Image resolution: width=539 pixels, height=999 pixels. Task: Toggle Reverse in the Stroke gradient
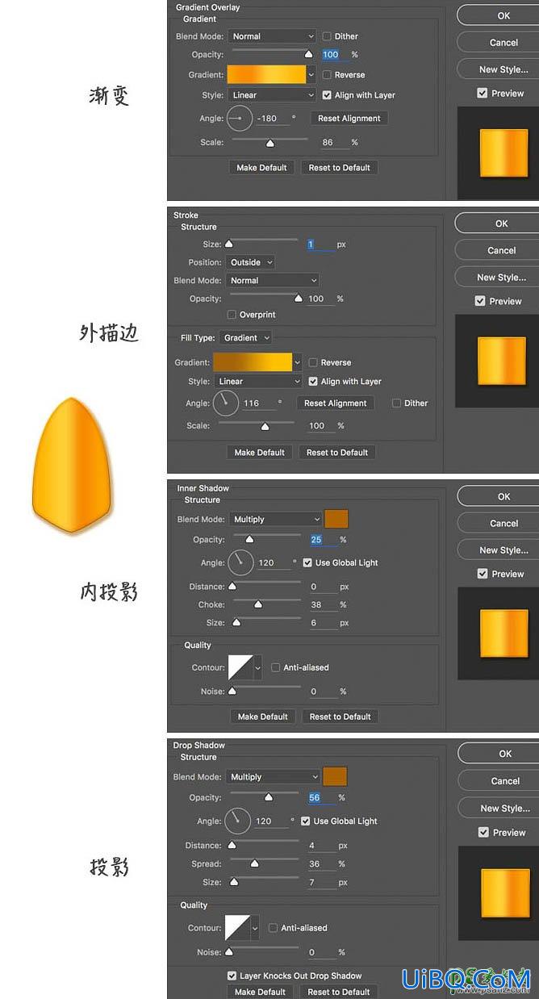coord(313,363)
